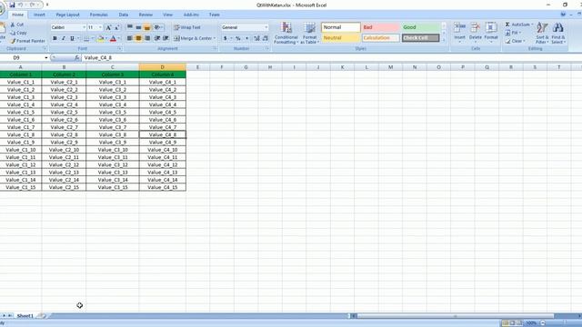Click the Delete cells icon
This screenshot has width=582, height=327.
[x=475, y=28]
